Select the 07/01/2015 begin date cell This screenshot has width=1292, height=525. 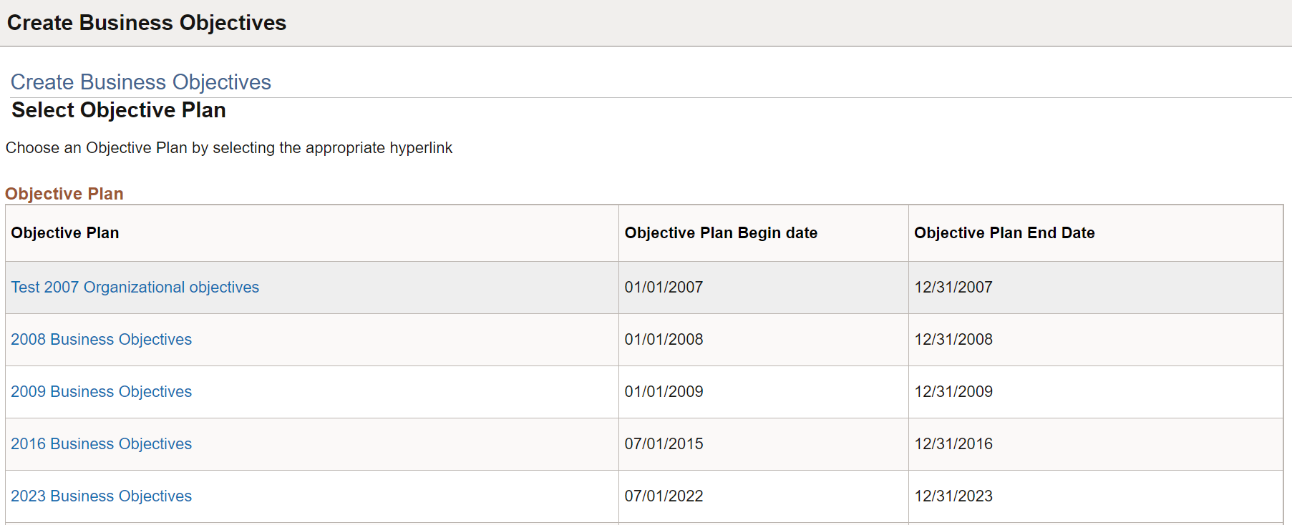click(x=664, y=444)
